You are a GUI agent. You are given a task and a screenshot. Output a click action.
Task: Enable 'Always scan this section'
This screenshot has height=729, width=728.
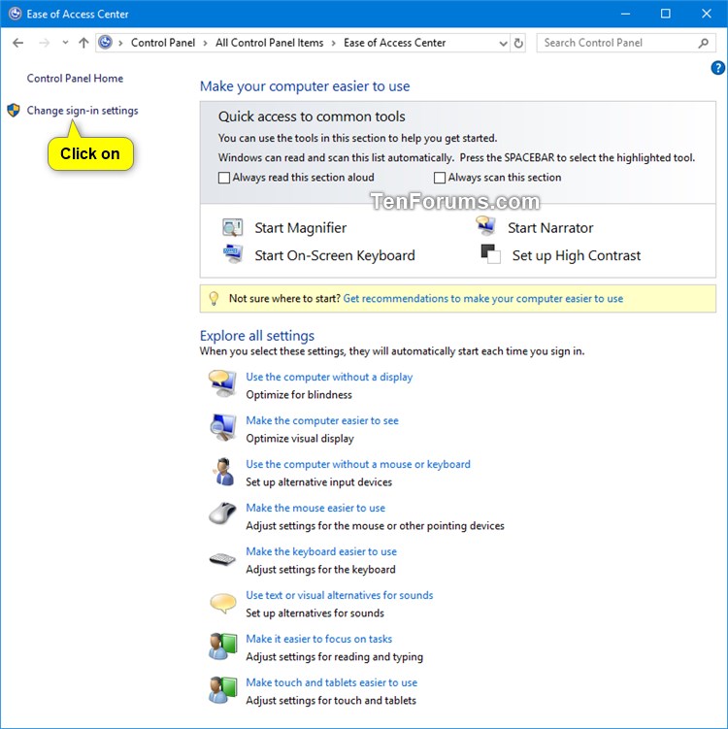pos(440,178)
